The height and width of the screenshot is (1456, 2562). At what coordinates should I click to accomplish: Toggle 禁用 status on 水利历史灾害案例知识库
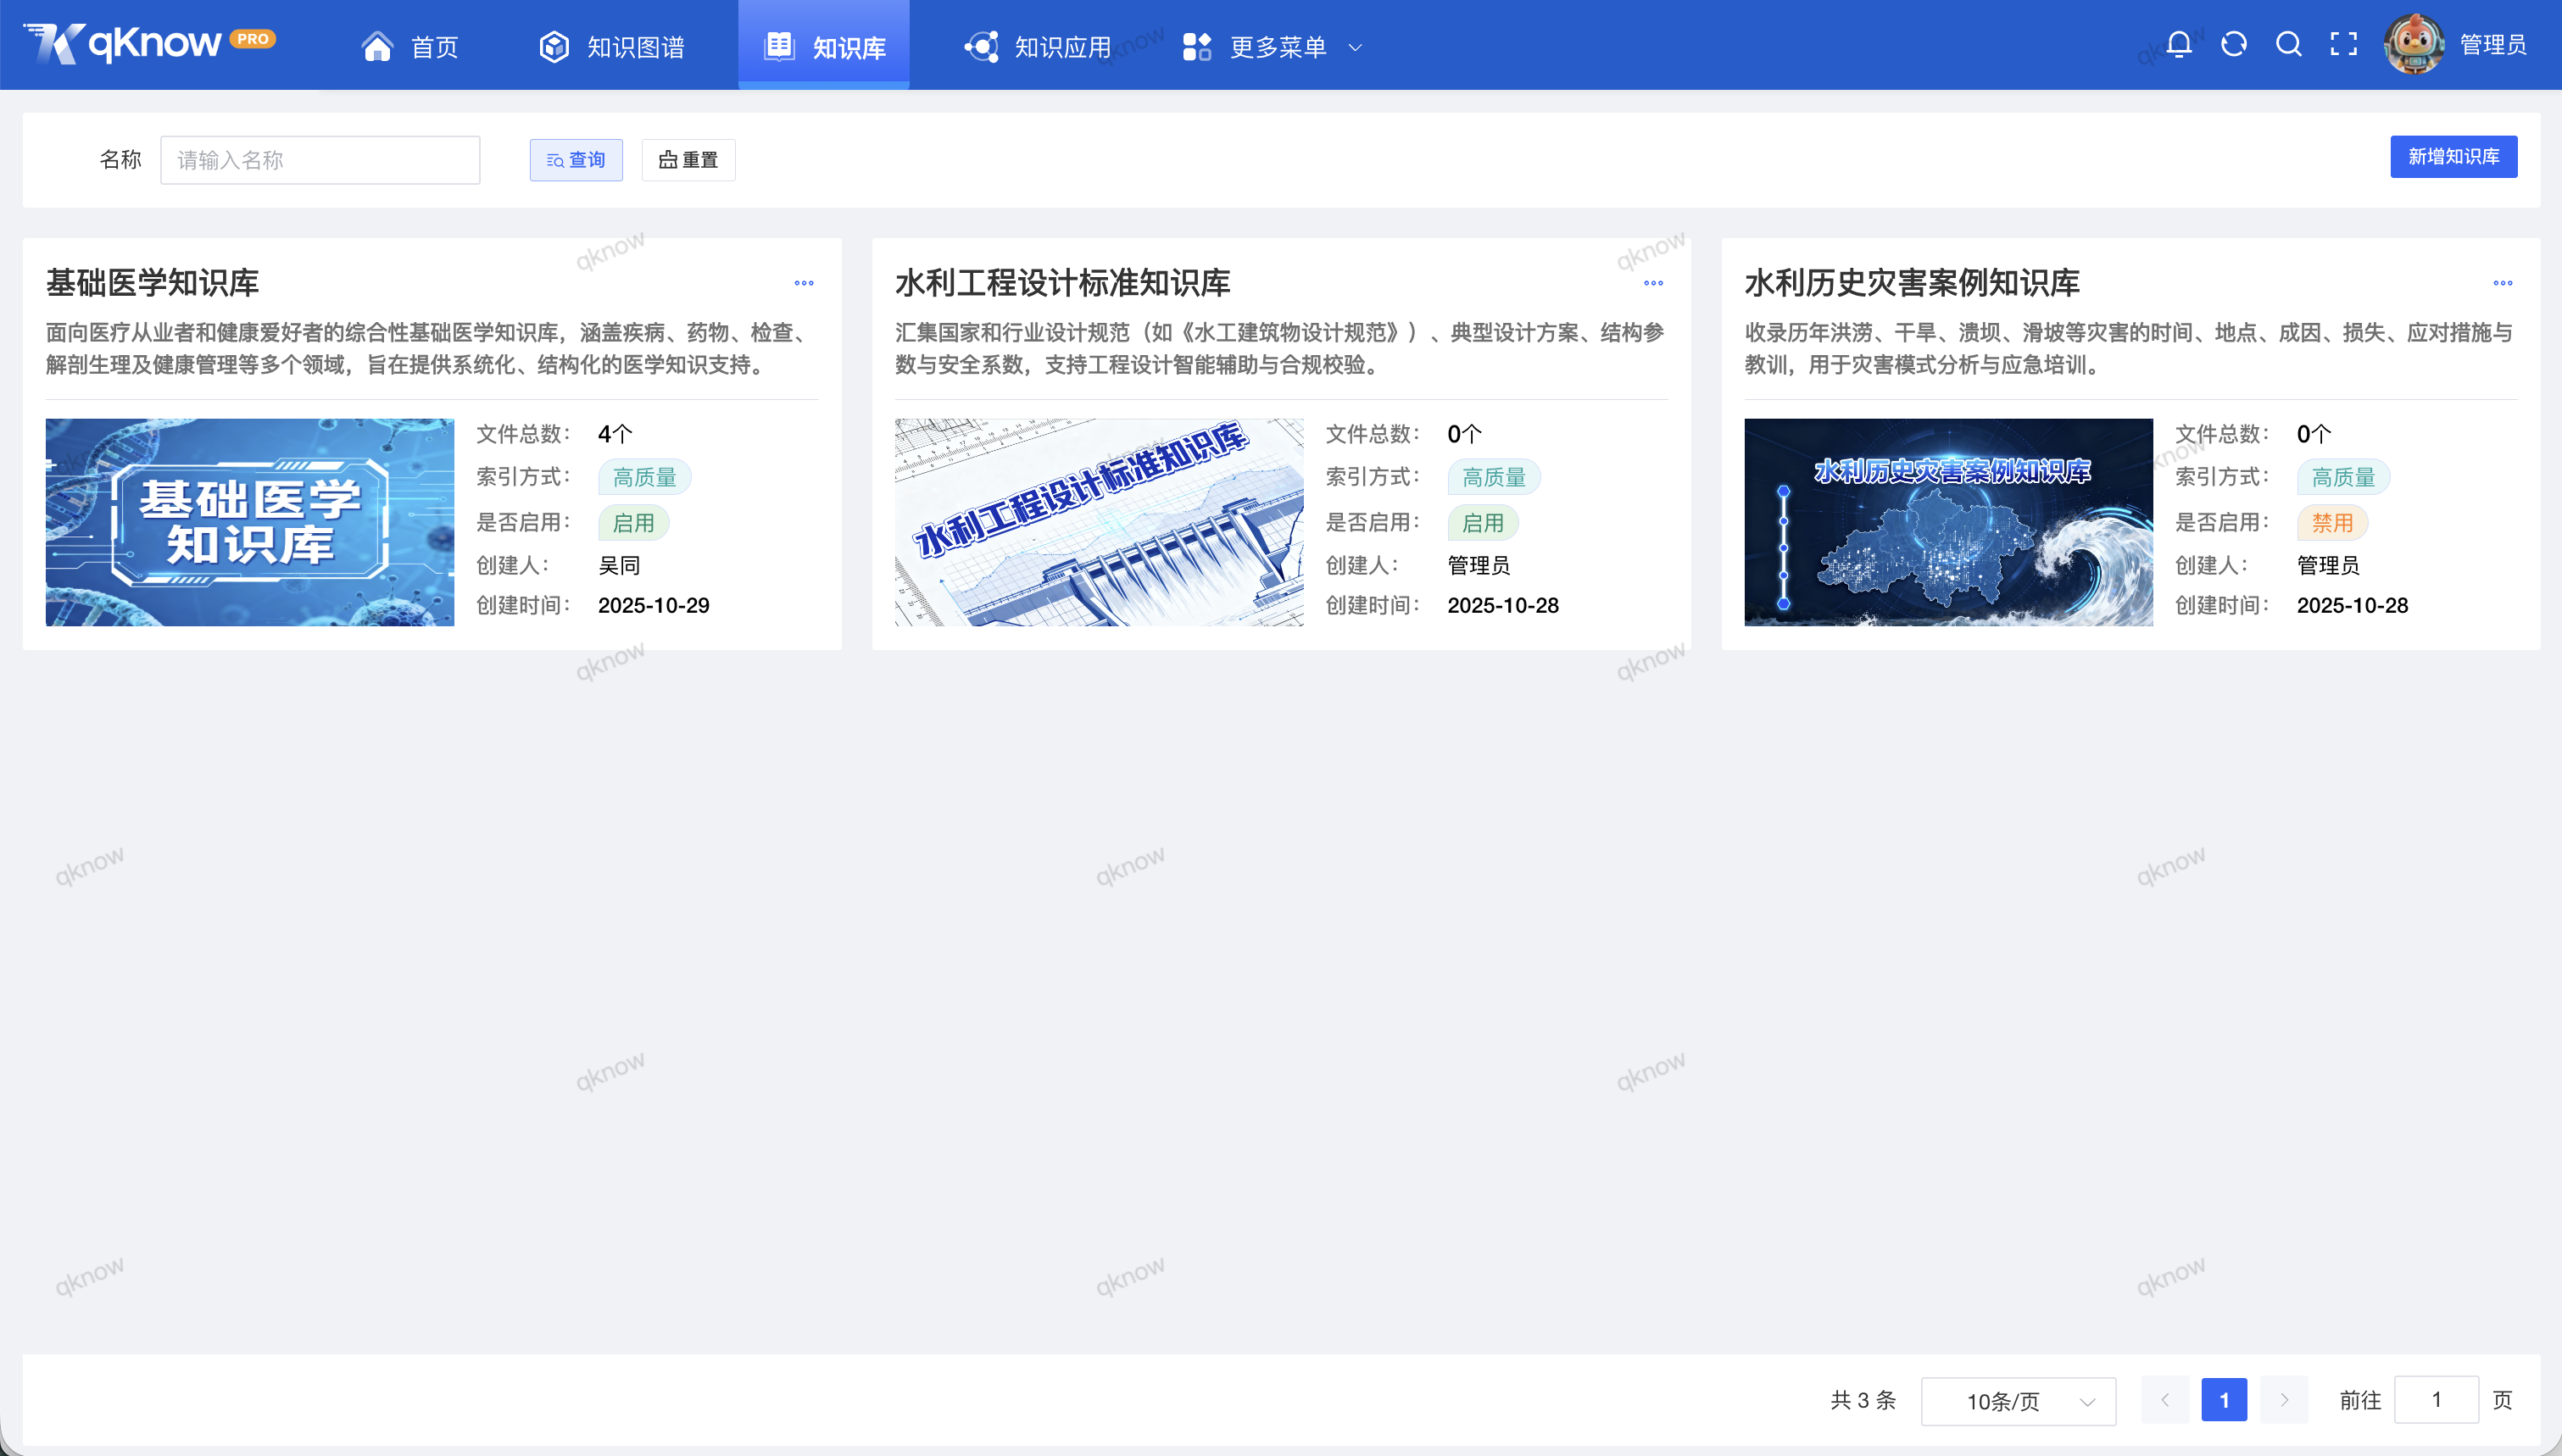click(x=2333, y=522)
